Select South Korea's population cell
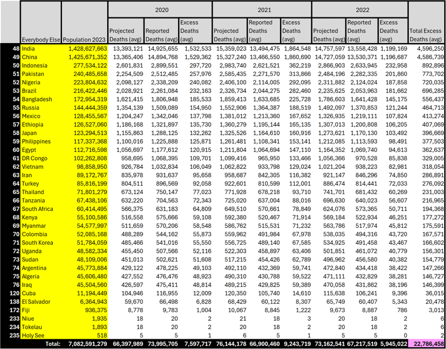 (84, 243)
